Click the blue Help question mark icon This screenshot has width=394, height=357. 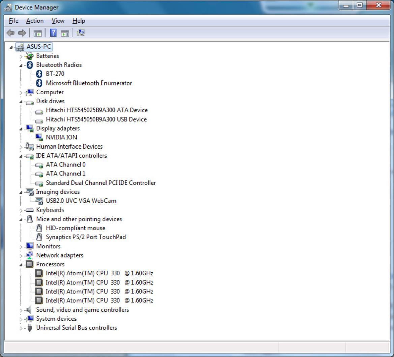pos(53,33)
